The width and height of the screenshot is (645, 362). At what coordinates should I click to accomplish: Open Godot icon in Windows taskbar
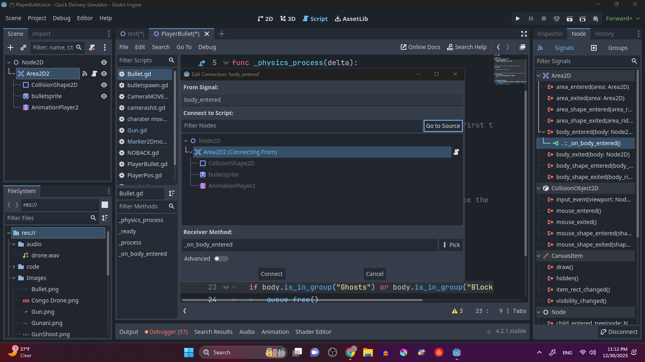(456, 352)
